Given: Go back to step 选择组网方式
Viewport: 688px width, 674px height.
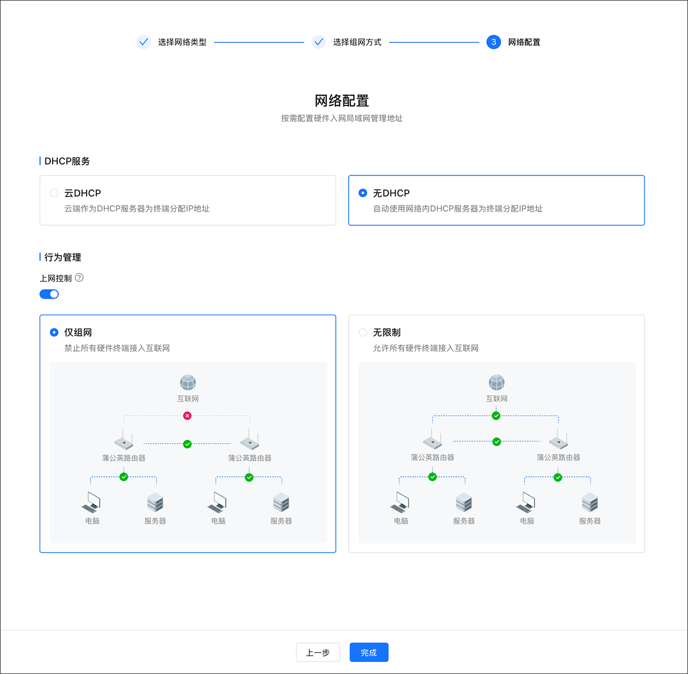Looking at the screenshot, I should pos(319,42).
